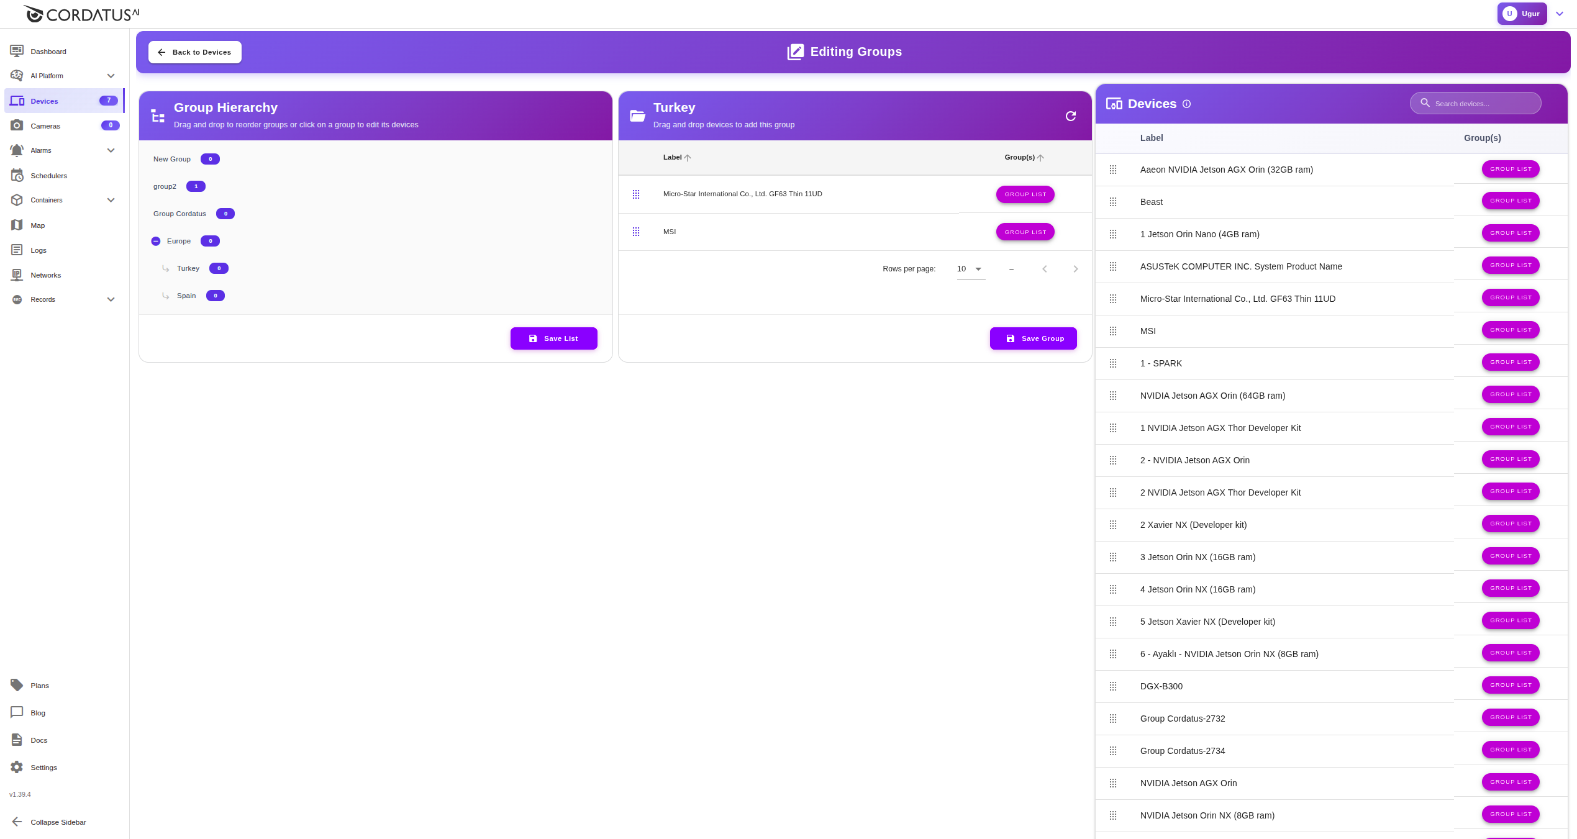Click the search magnifier in the Devices panel

click(1425, 103)
